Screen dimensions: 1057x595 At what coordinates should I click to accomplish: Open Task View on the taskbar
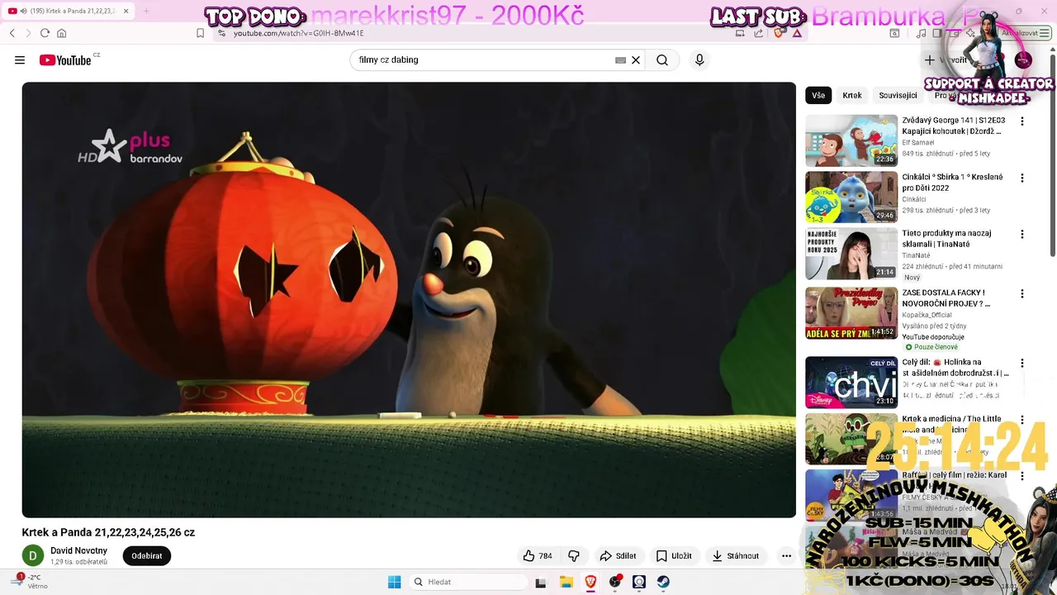541,582
